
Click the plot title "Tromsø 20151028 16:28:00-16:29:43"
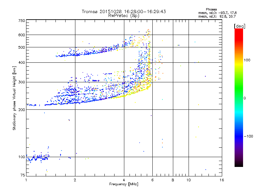pos(124,11)
